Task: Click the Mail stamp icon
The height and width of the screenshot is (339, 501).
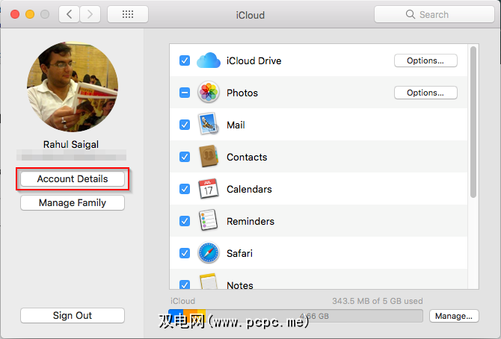Action: pos(209,124)
